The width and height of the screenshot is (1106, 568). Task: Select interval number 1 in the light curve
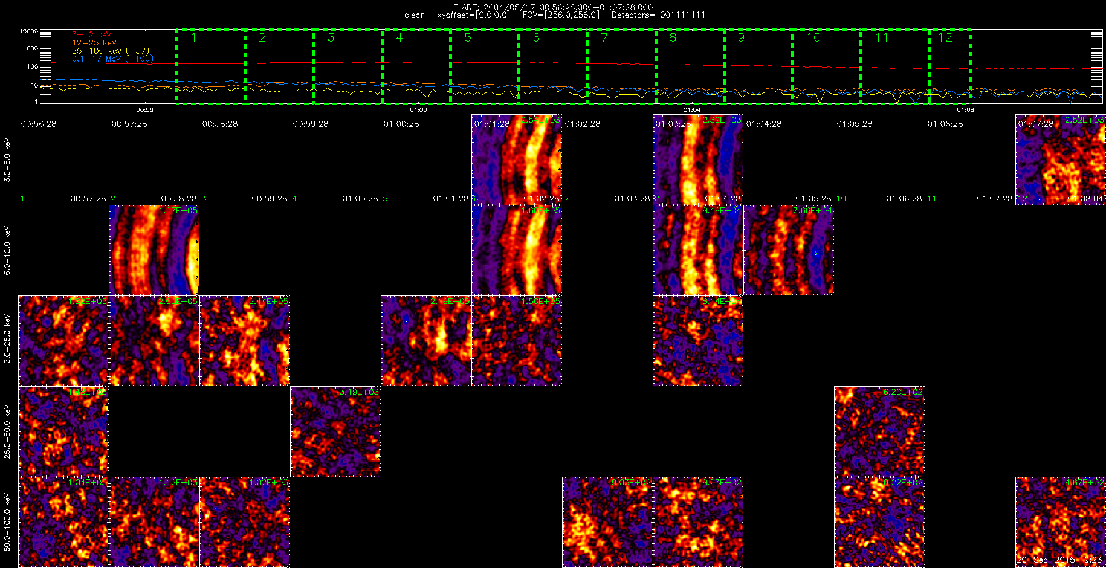tap(211, 66)
